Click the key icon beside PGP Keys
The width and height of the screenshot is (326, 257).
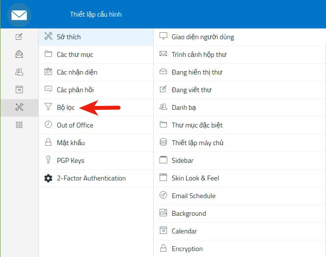click(x=48, y=160)
